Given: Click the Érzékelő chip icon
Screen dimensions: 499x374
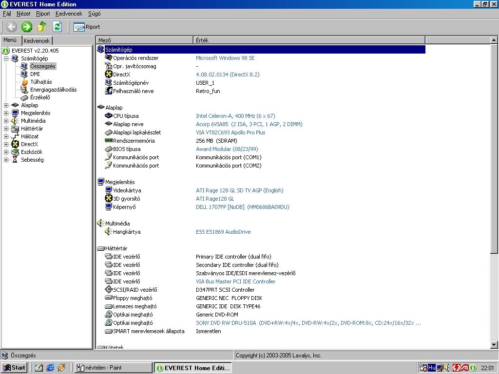Looking at the screenshot, I should (x=24, y=97).
